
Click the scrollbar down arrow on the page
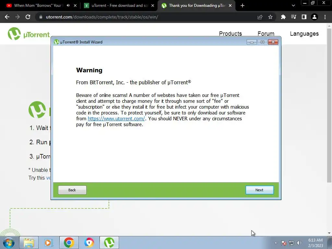pos(329,233)
